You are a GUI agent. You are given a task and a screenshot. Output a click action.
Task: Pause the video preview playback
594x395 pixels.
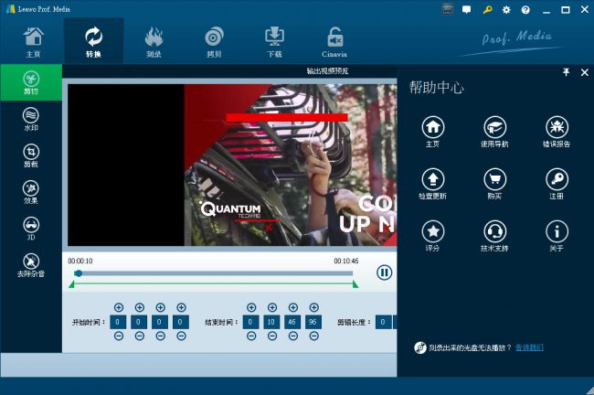(x=385, y=272)
